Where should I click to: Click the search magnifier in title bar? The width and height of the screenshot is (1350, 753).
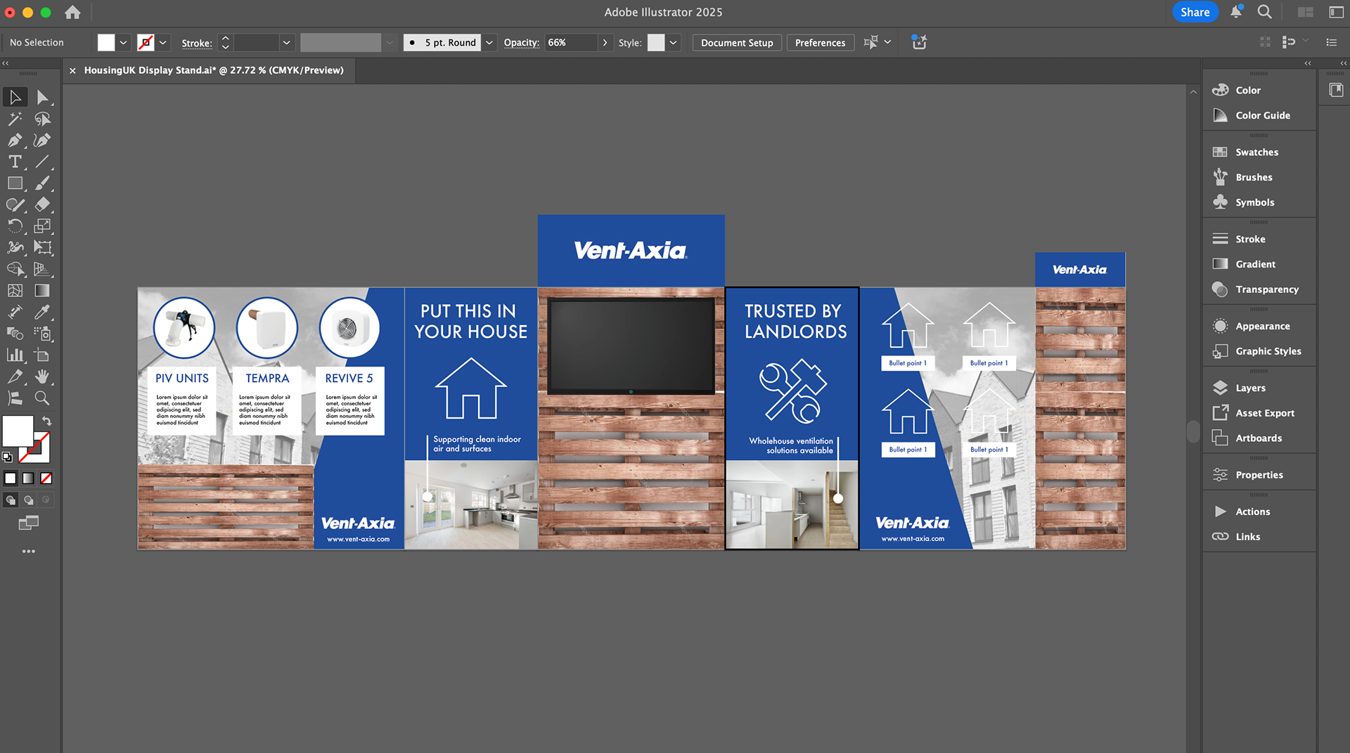pyautogui.click(x=1264, y=12)
